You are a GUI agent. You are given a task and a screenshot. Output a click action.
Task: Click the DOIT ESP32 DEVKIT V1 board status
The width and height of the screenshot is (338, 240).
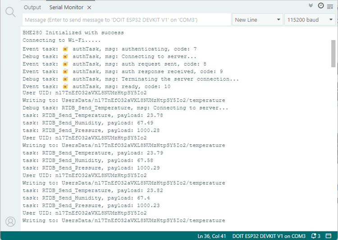[x=269, y=236]
